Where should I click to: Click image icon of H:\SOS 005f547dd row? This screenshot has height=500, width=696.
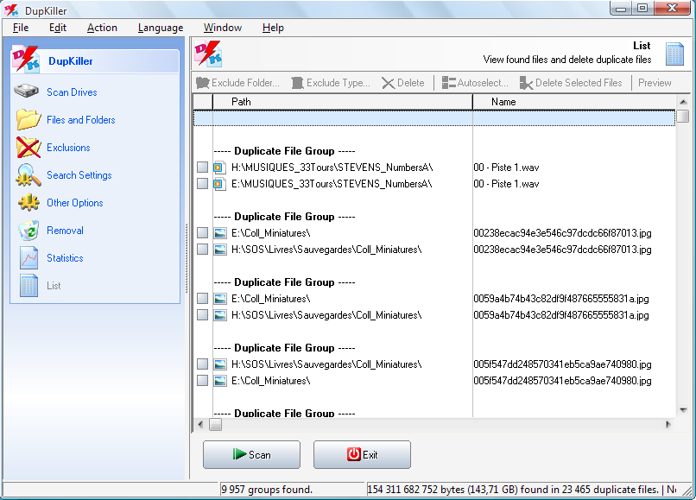pos(219,364)
